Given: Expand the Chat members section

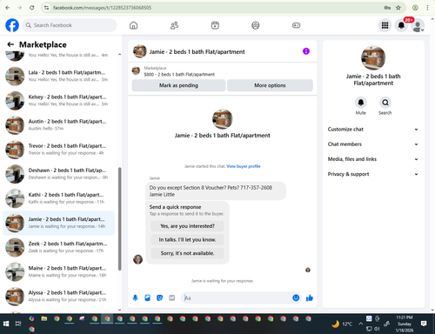Looking at the screenshot, I should tap(373, 144).
